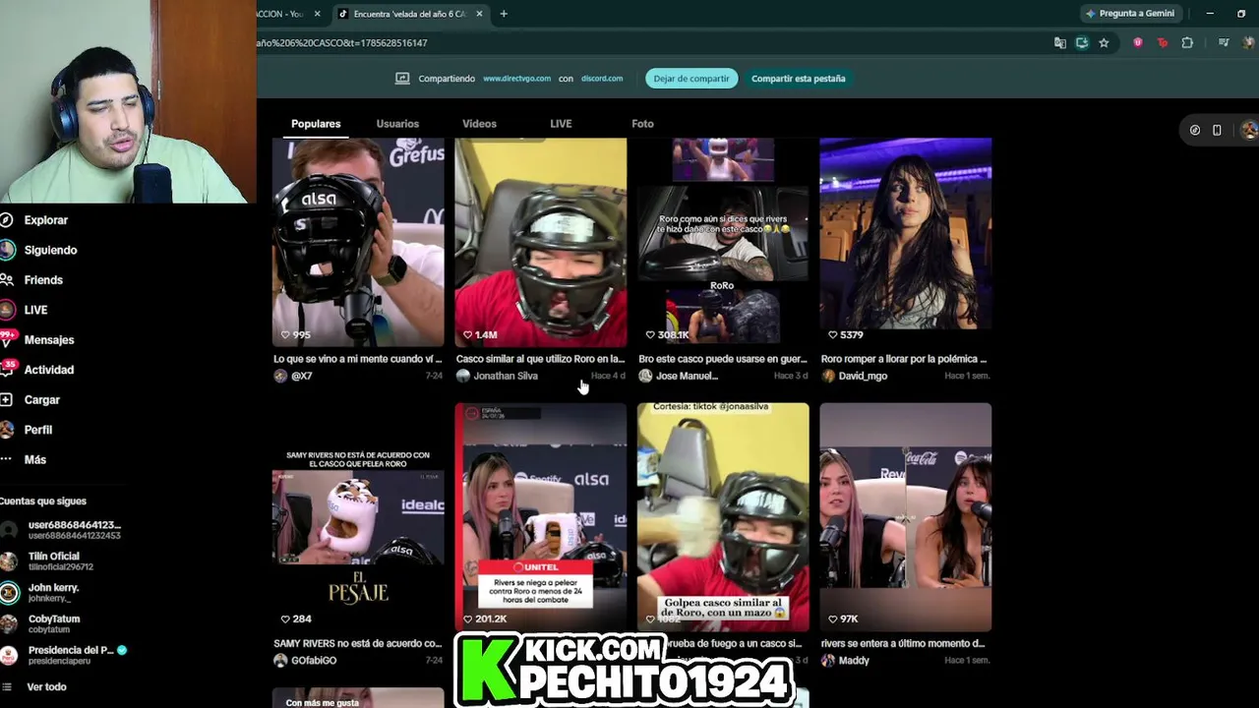The height and width of the screenshot is (708, 1259).
Task: Click title 'Roro romper a llorar por la polémica...'
Action: 904,359
